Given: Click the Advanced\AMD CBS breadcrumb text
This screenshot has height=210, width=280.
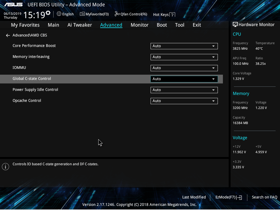Looking at the screenshot, I should coord(30,35).
